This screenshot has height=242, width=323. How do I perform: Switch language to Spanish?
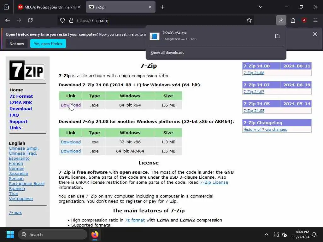17,189
